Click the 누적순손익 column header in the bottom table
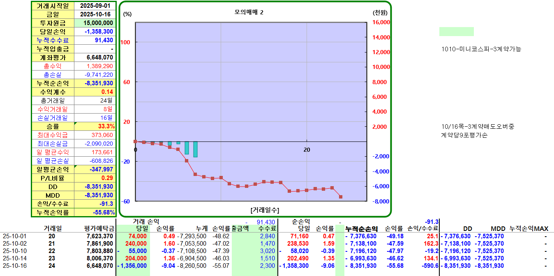 coord(361,229)
